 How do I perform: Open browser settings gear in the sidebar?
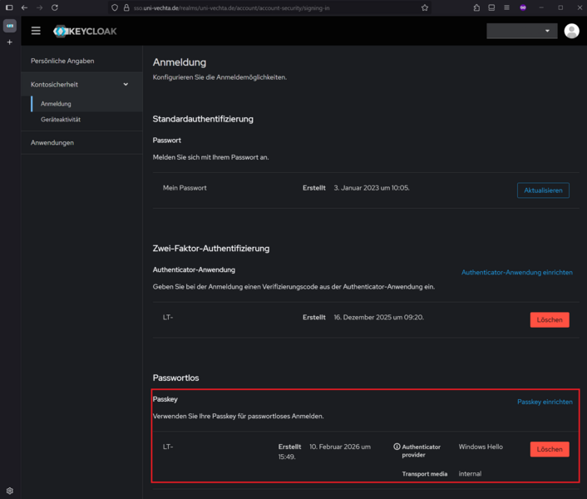[10, 491]
